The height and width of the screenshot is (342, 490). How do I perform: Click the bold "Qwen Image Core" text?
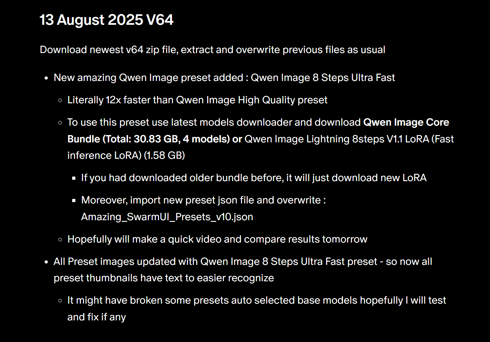click(406, 122)
